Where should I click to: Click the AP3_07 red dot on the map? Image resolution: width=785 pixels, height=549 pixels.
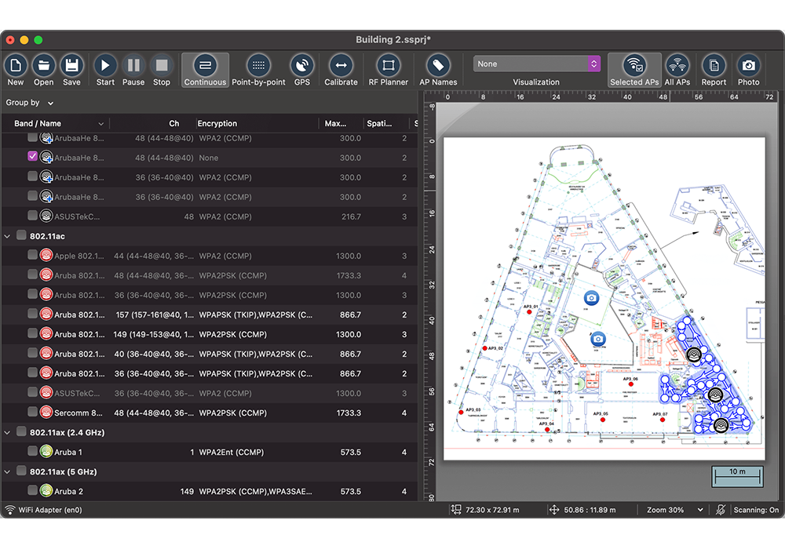click(663, 420)
